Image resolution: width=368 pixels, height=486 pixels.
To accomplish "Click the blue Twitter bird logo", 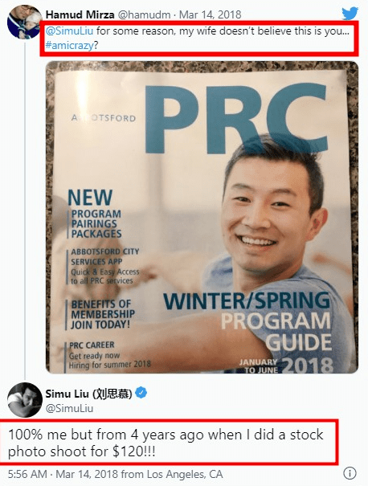I will point(350,14).
